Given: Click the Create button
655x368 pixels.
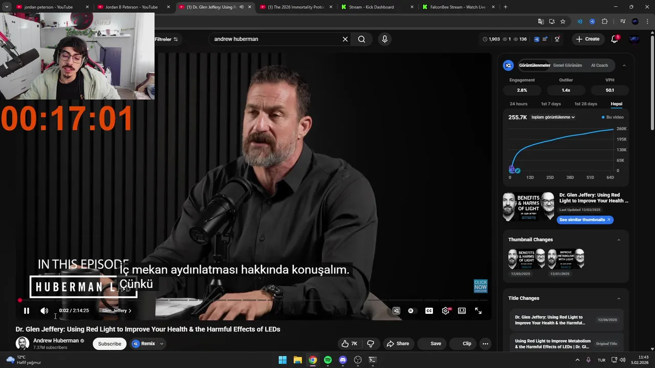Looking at the screenshot, I should 587,39.
